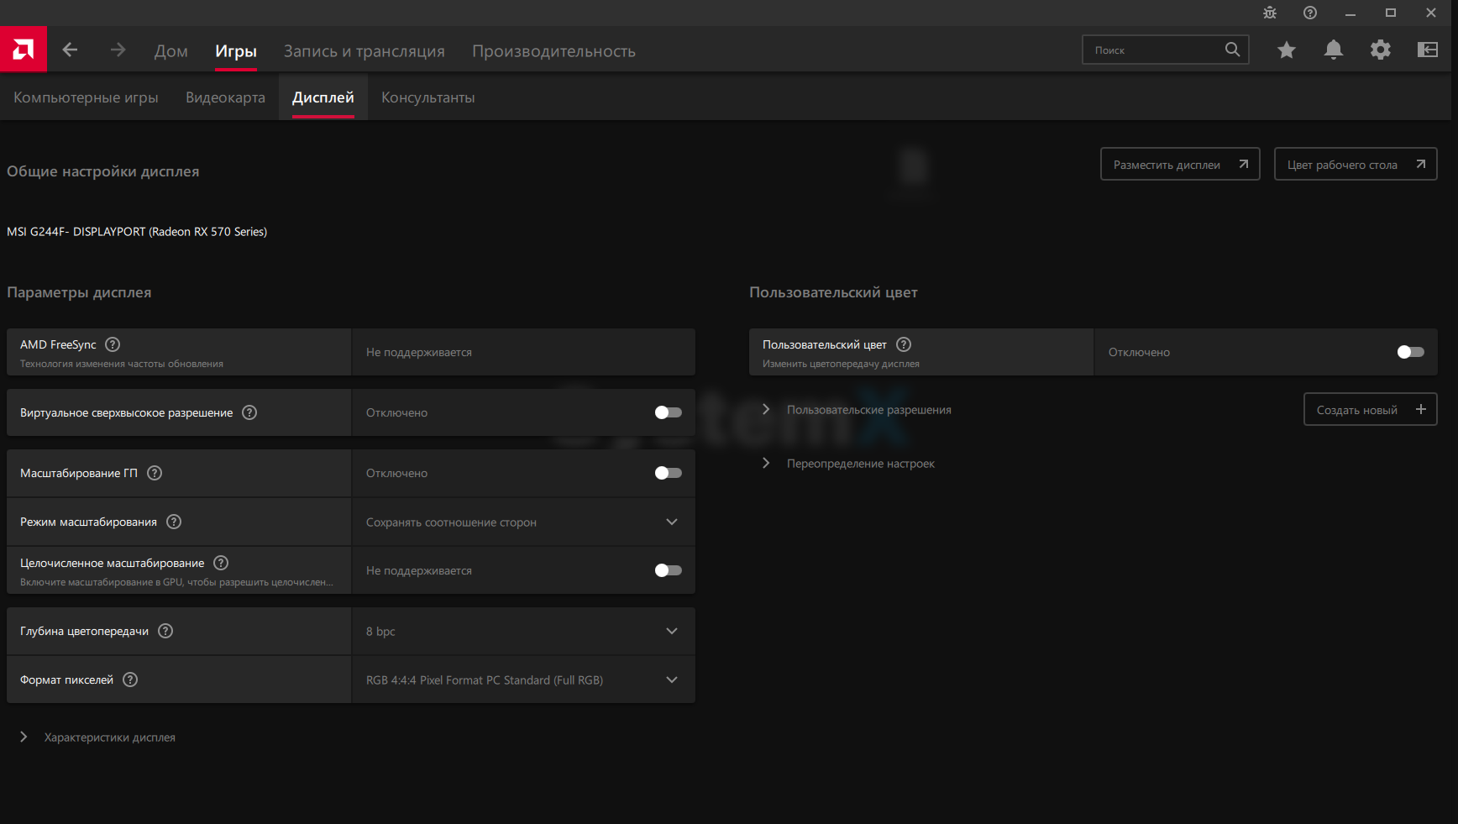Minimize the window
The width and height of the screenshot is (1458, 824).
pyautogui.click(x=1350, y=13)
